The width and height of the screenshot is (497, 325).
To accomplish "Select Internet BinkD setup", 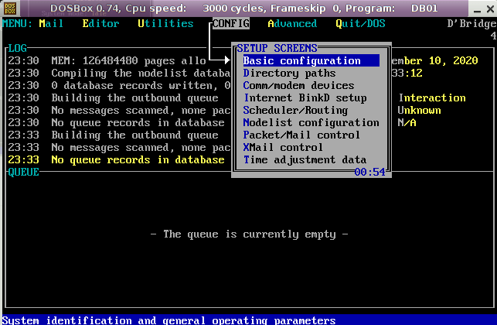I will (x=305, y=97).
